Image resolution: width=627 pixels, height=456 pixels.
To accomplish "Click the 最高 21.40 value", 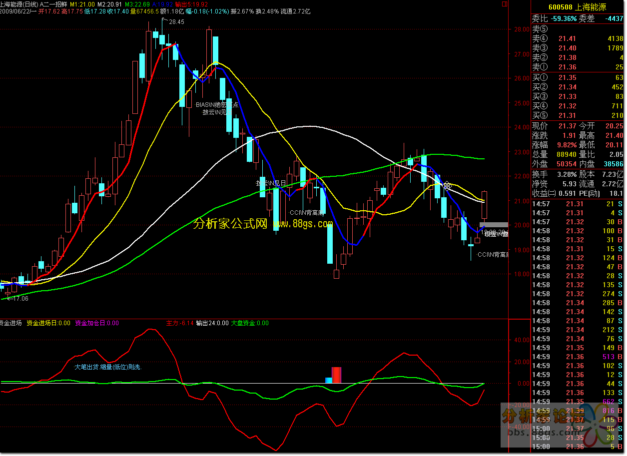I will 615,135.
